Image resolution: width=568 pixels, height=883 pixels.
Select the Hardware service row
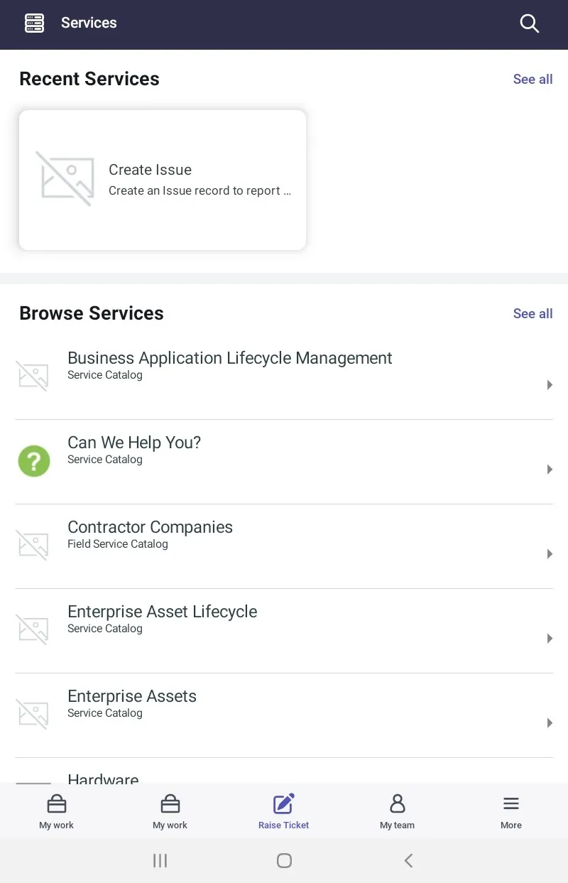284,771
